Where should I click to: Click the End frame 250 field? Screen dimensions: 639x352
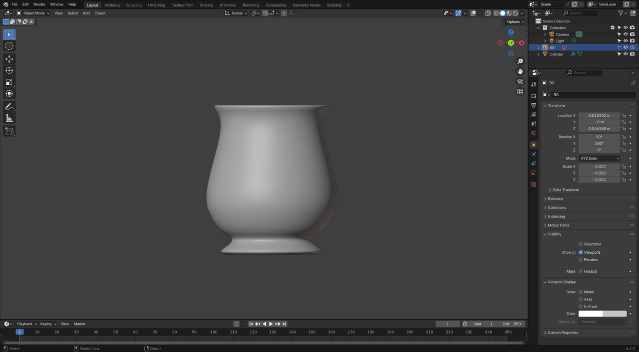511,324
